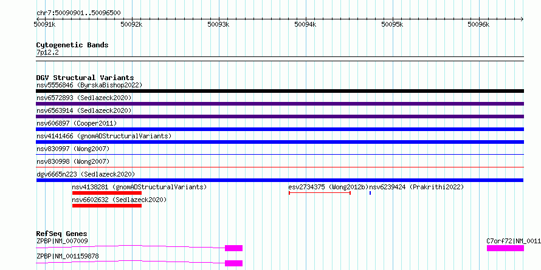Screen dimensions: 541x270
Task: Click the nsv6602632 (Sedlazeck2020) label
Action: tap(119, 200)
